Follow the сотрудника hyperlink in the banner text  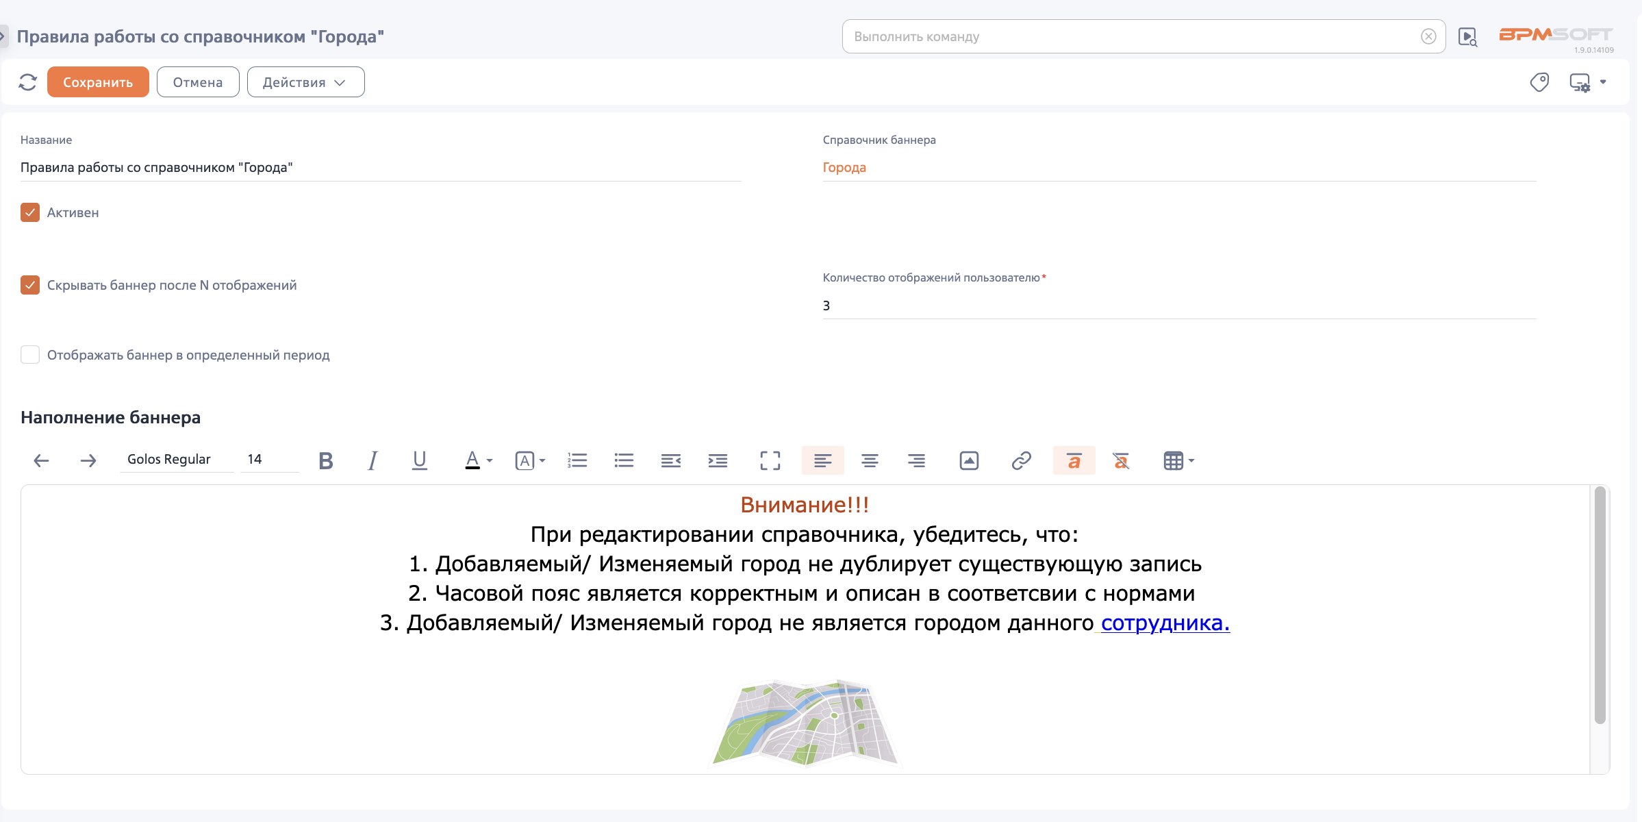1165,623
